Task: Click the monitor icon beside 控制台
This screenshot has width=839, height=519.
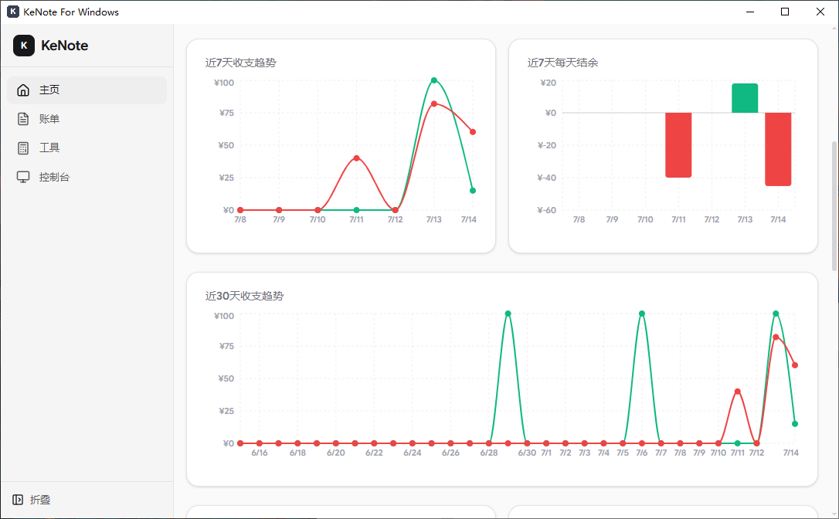Action: pos(23,177)
